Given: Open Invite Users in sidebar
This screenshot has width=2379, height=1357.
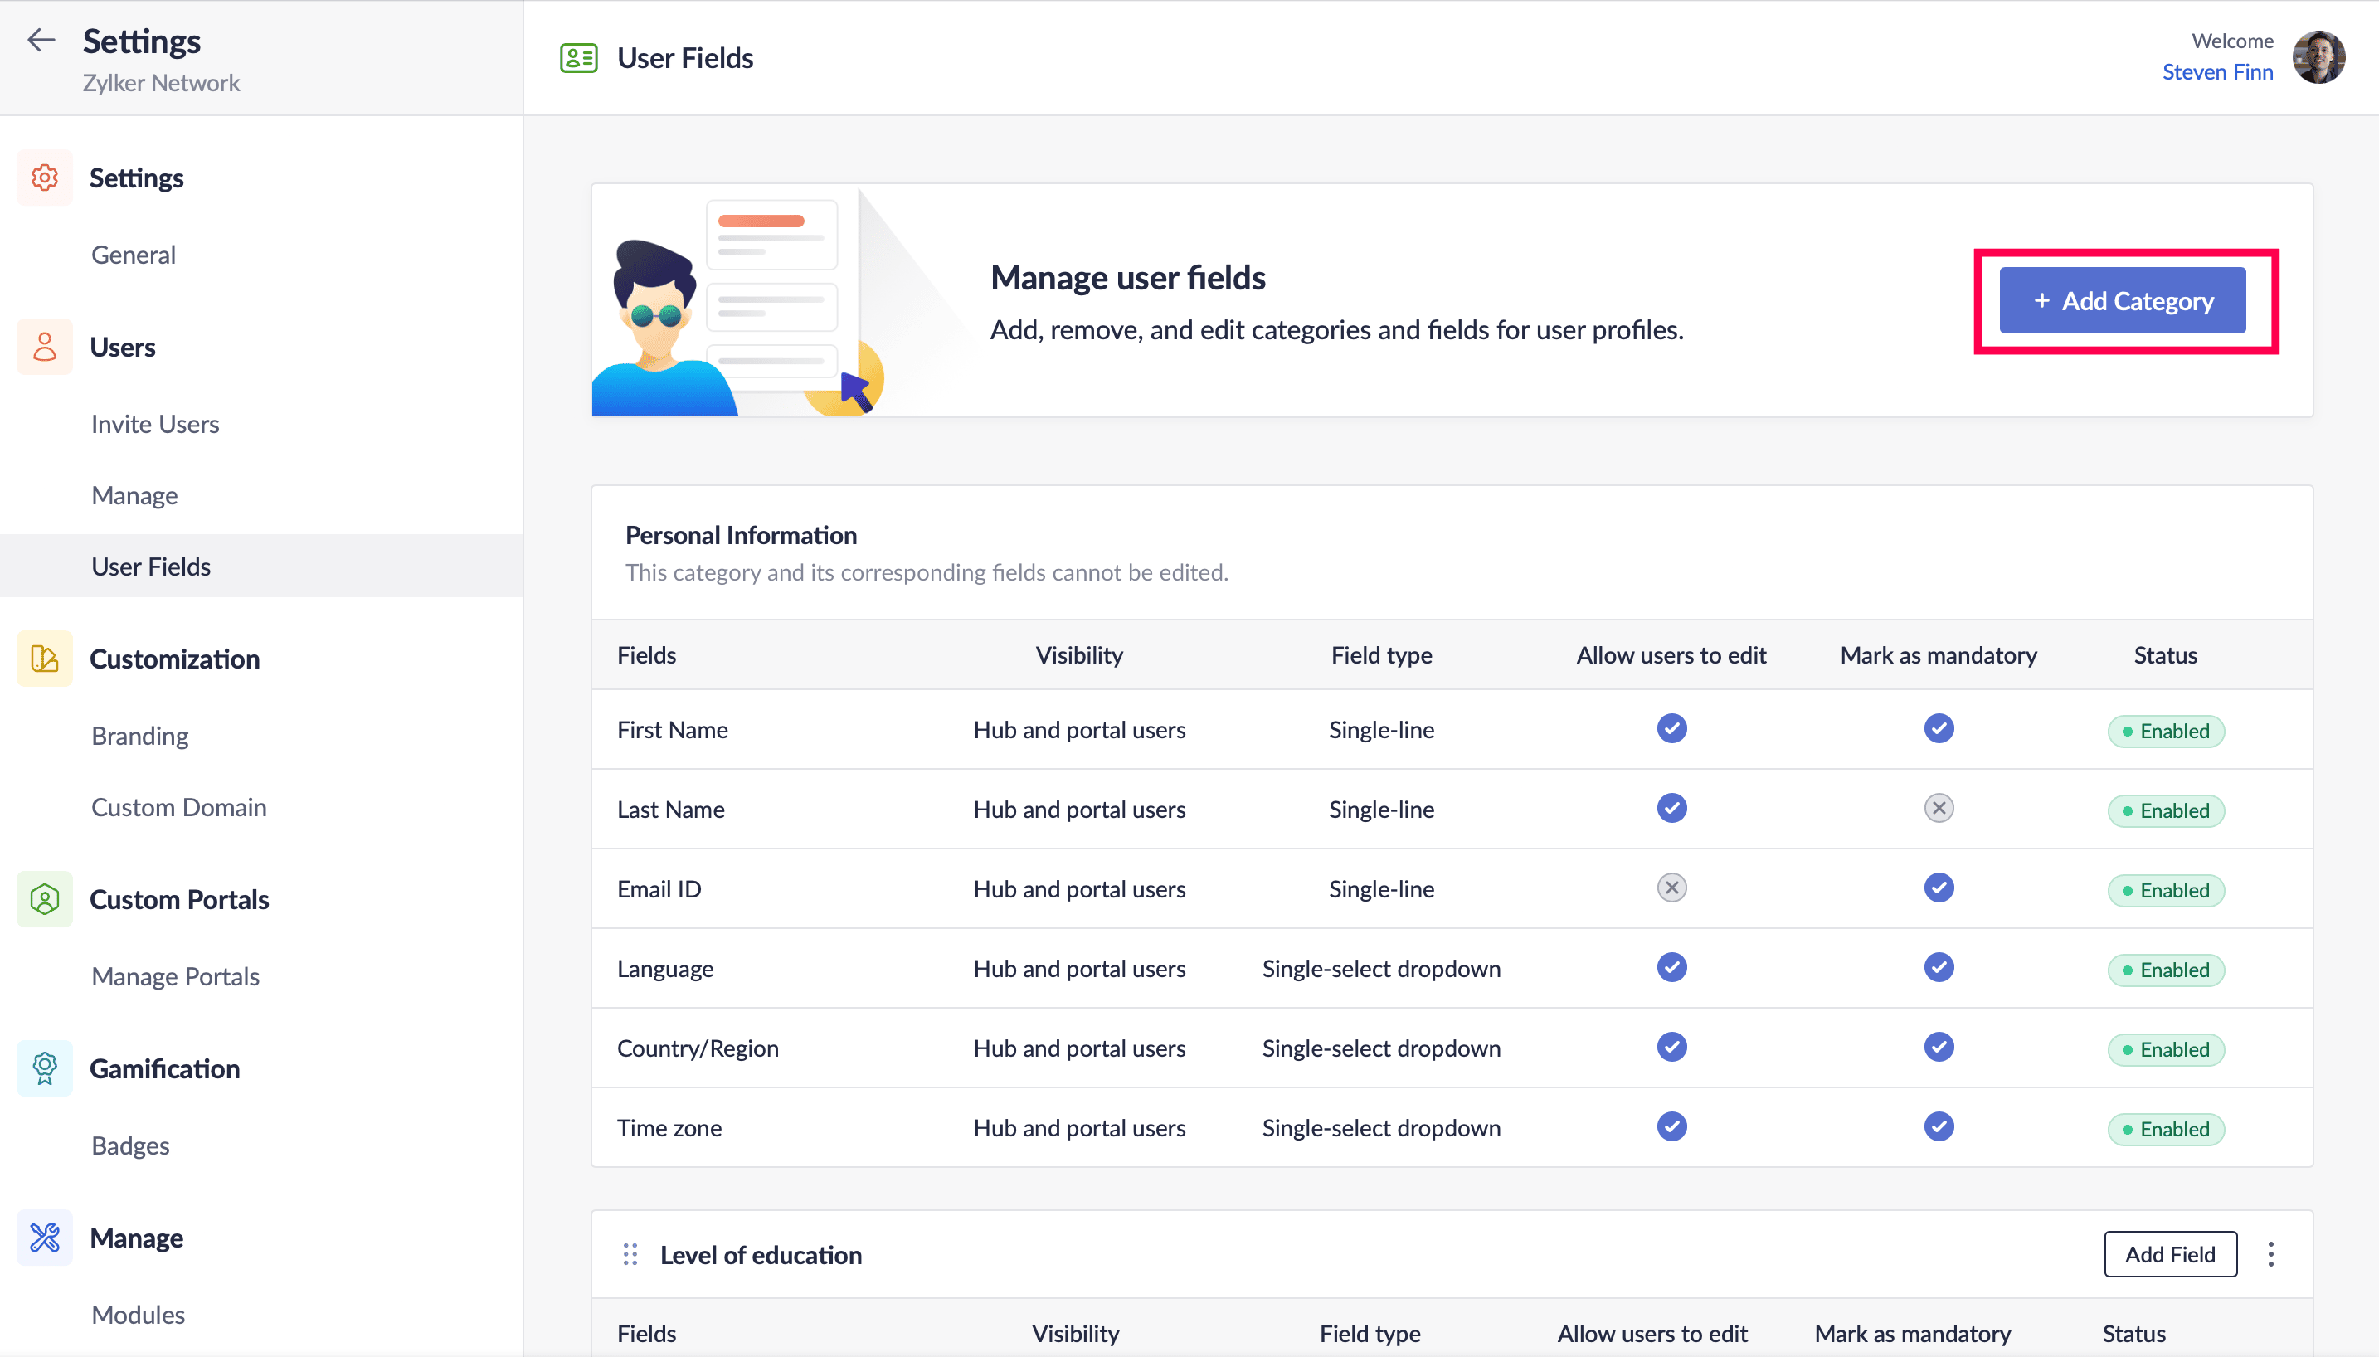Looking at the screenshot, I should click(x=154, y=424).
